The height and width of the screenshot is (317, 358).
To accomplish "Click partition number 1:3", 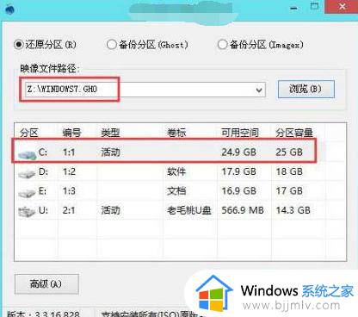I will point(69,191).
